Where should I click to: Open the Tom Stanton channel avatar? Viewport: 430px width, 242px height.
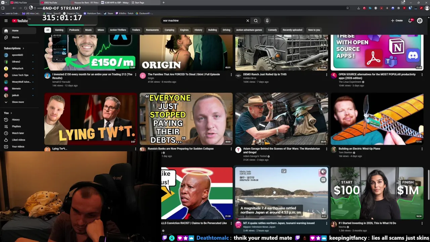[334, 150]
